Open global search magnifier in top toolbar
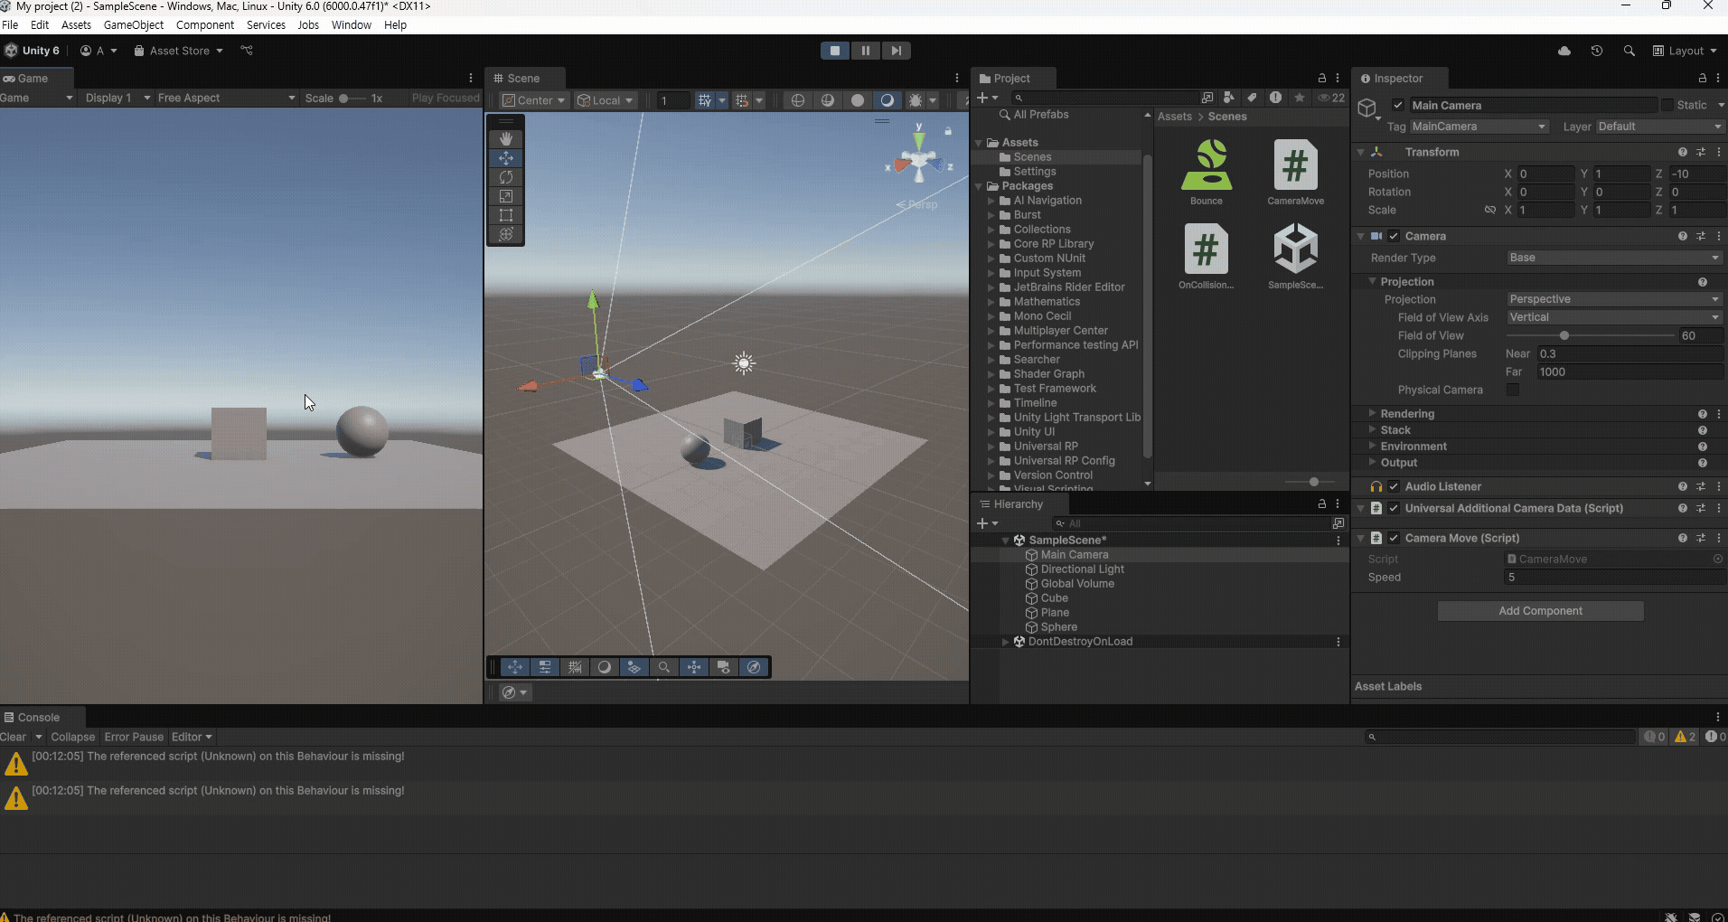 (1629, 51)
